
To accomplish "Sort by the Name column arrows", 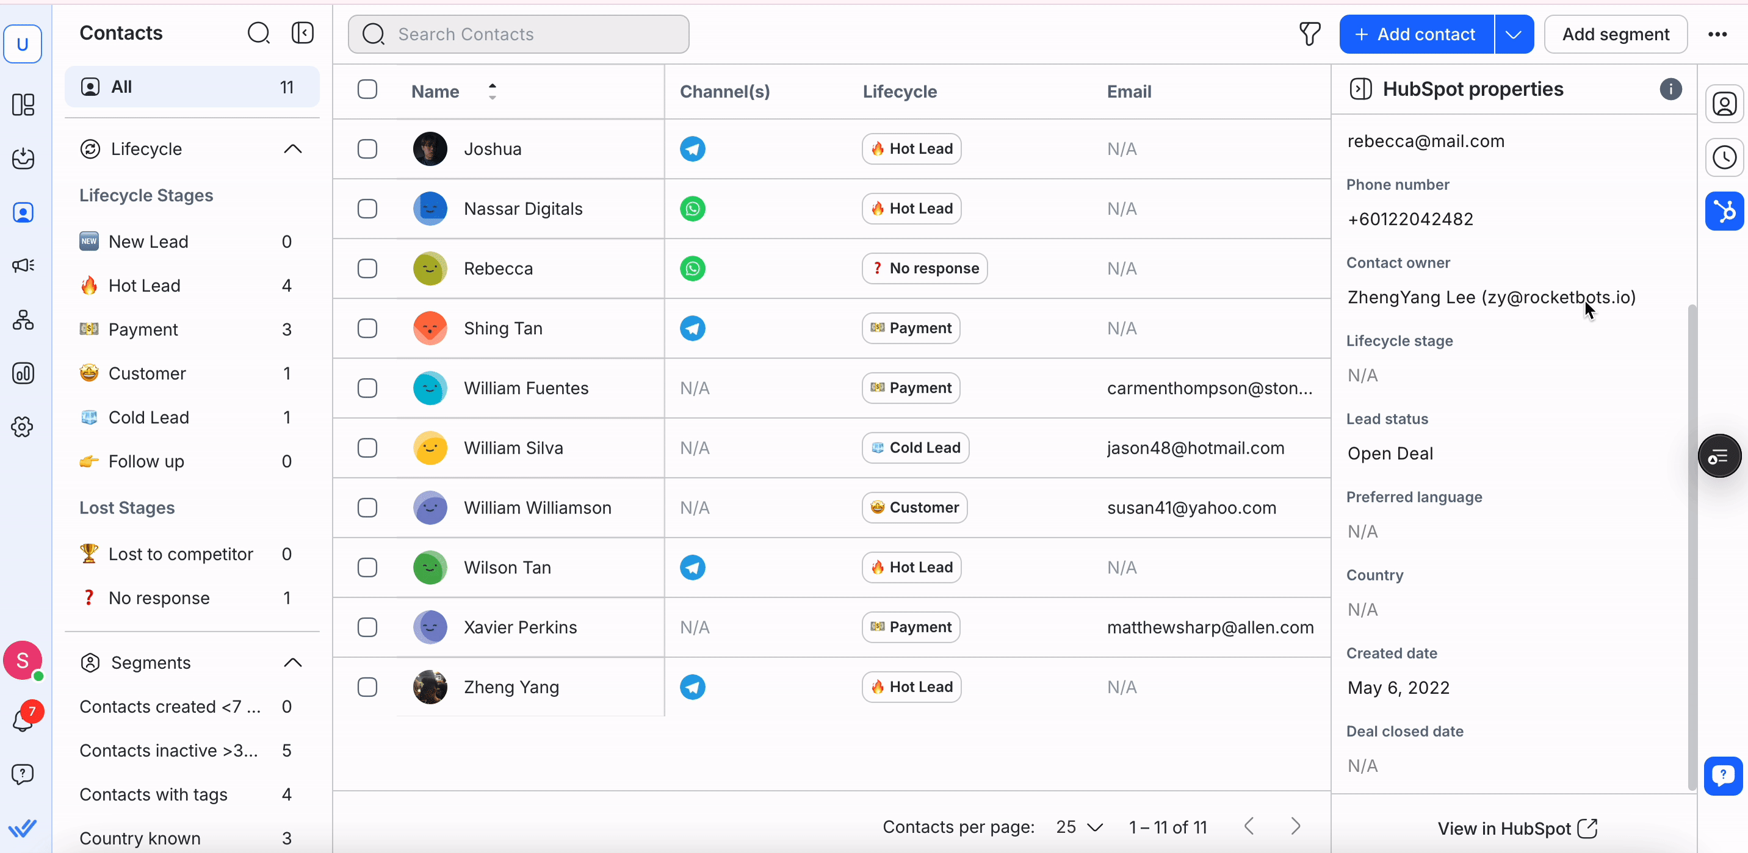I will click(x=493, y=91).
